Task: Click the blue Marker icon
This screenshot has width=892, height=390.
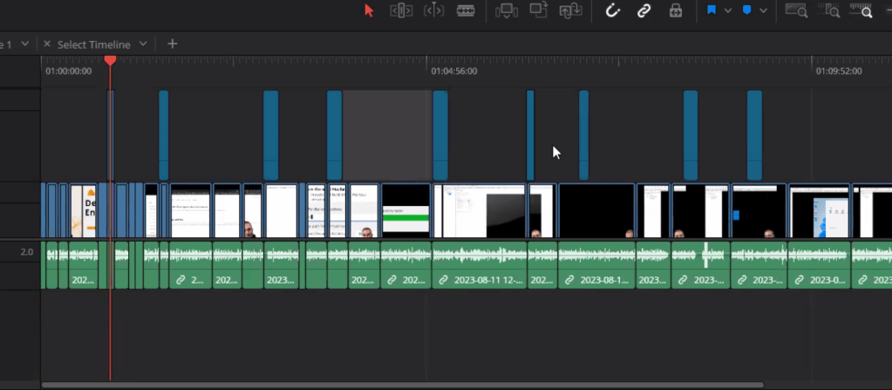Action: click(747, 10)
